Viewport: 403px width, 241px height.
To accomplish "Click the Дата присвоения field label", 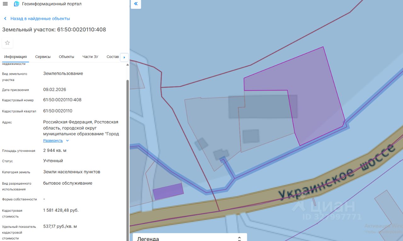I will (15, 90).
